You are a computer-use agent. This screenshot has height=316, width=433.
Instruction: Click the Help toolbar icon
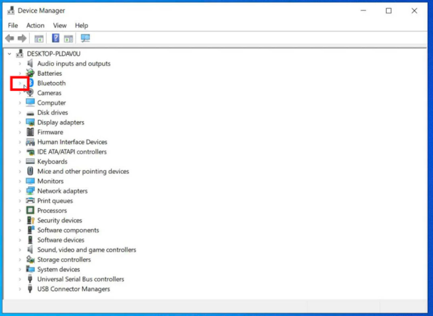pos(56,39)
